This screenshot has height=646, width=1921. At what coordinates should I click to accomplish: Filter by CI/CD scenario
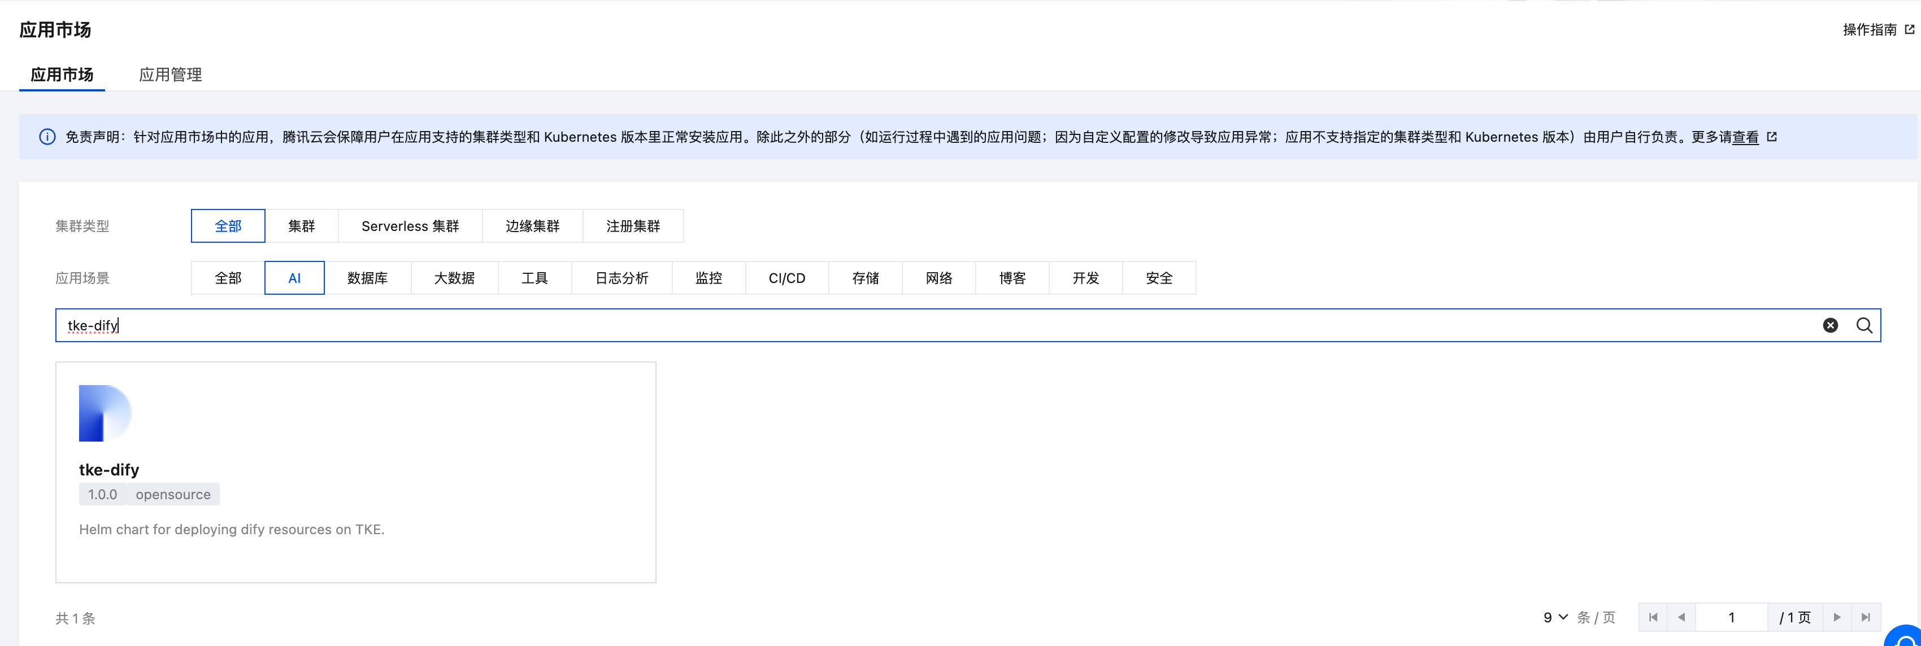point(786,278)
